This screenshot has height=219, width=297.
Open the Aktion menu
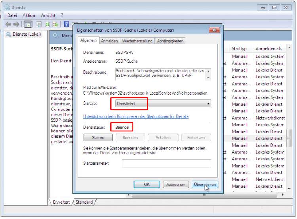29,15
